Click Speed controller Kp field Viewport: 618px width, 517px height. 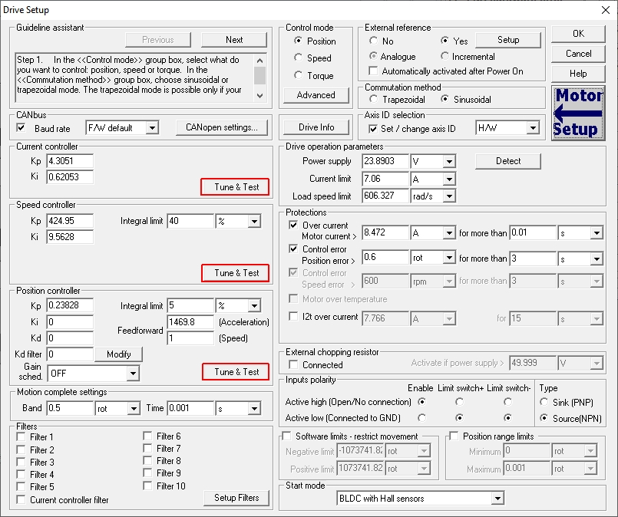pos(70,221)
